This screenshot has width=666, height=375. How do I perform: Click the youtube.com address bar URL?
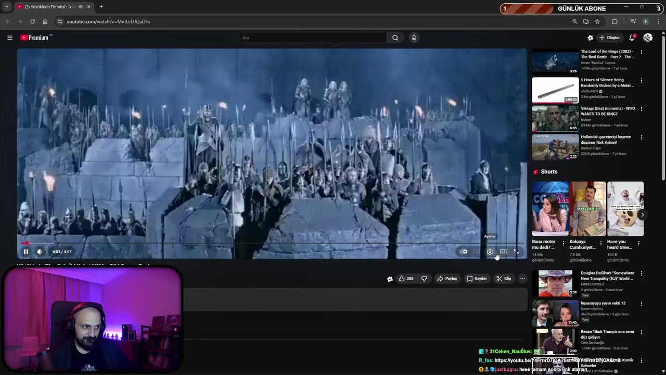coord(108,21)
